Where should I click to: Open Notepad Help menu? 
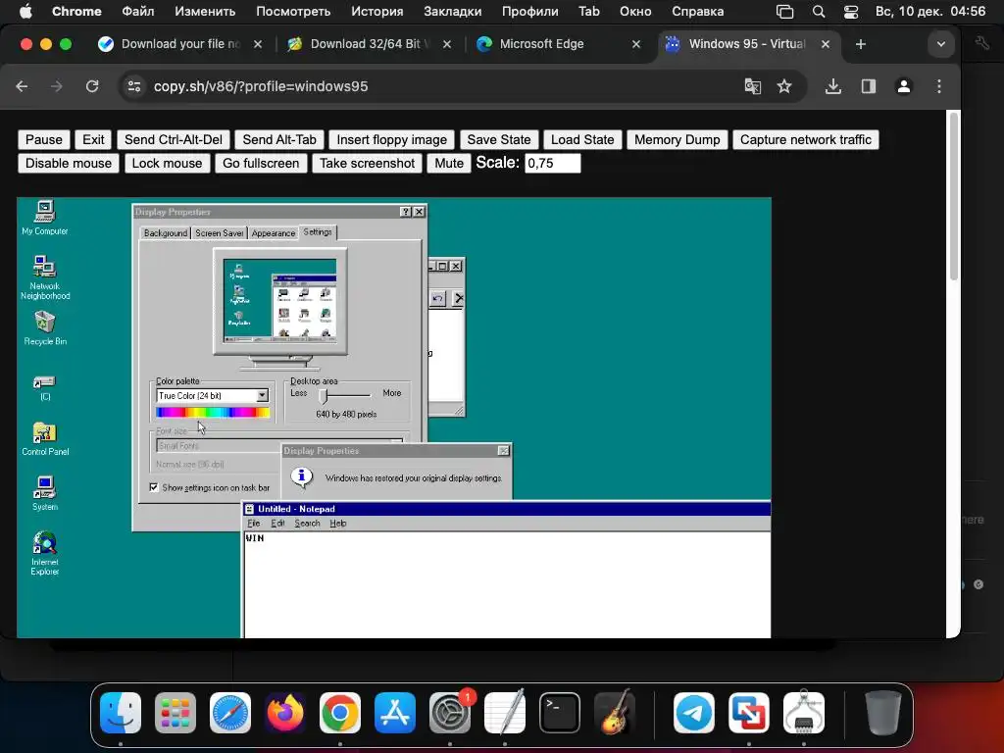click(338, 524)
